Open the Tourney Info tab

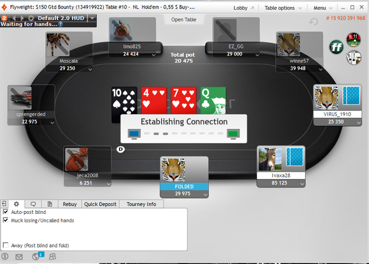click(141, 204)
